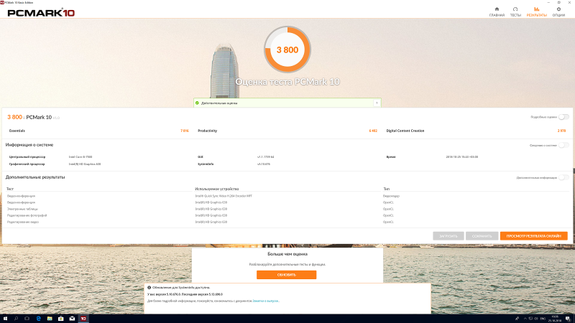Click the SystemInfo update info icon
This screenshot has width=575, height=323.
tap(149, 288)
